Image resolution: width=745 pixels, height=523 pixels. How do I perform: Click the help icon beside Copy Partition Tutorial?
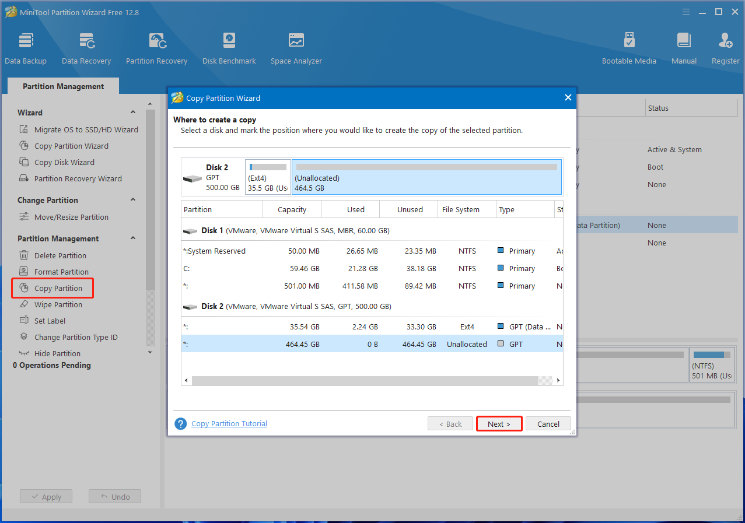click(x=181, y=424)
